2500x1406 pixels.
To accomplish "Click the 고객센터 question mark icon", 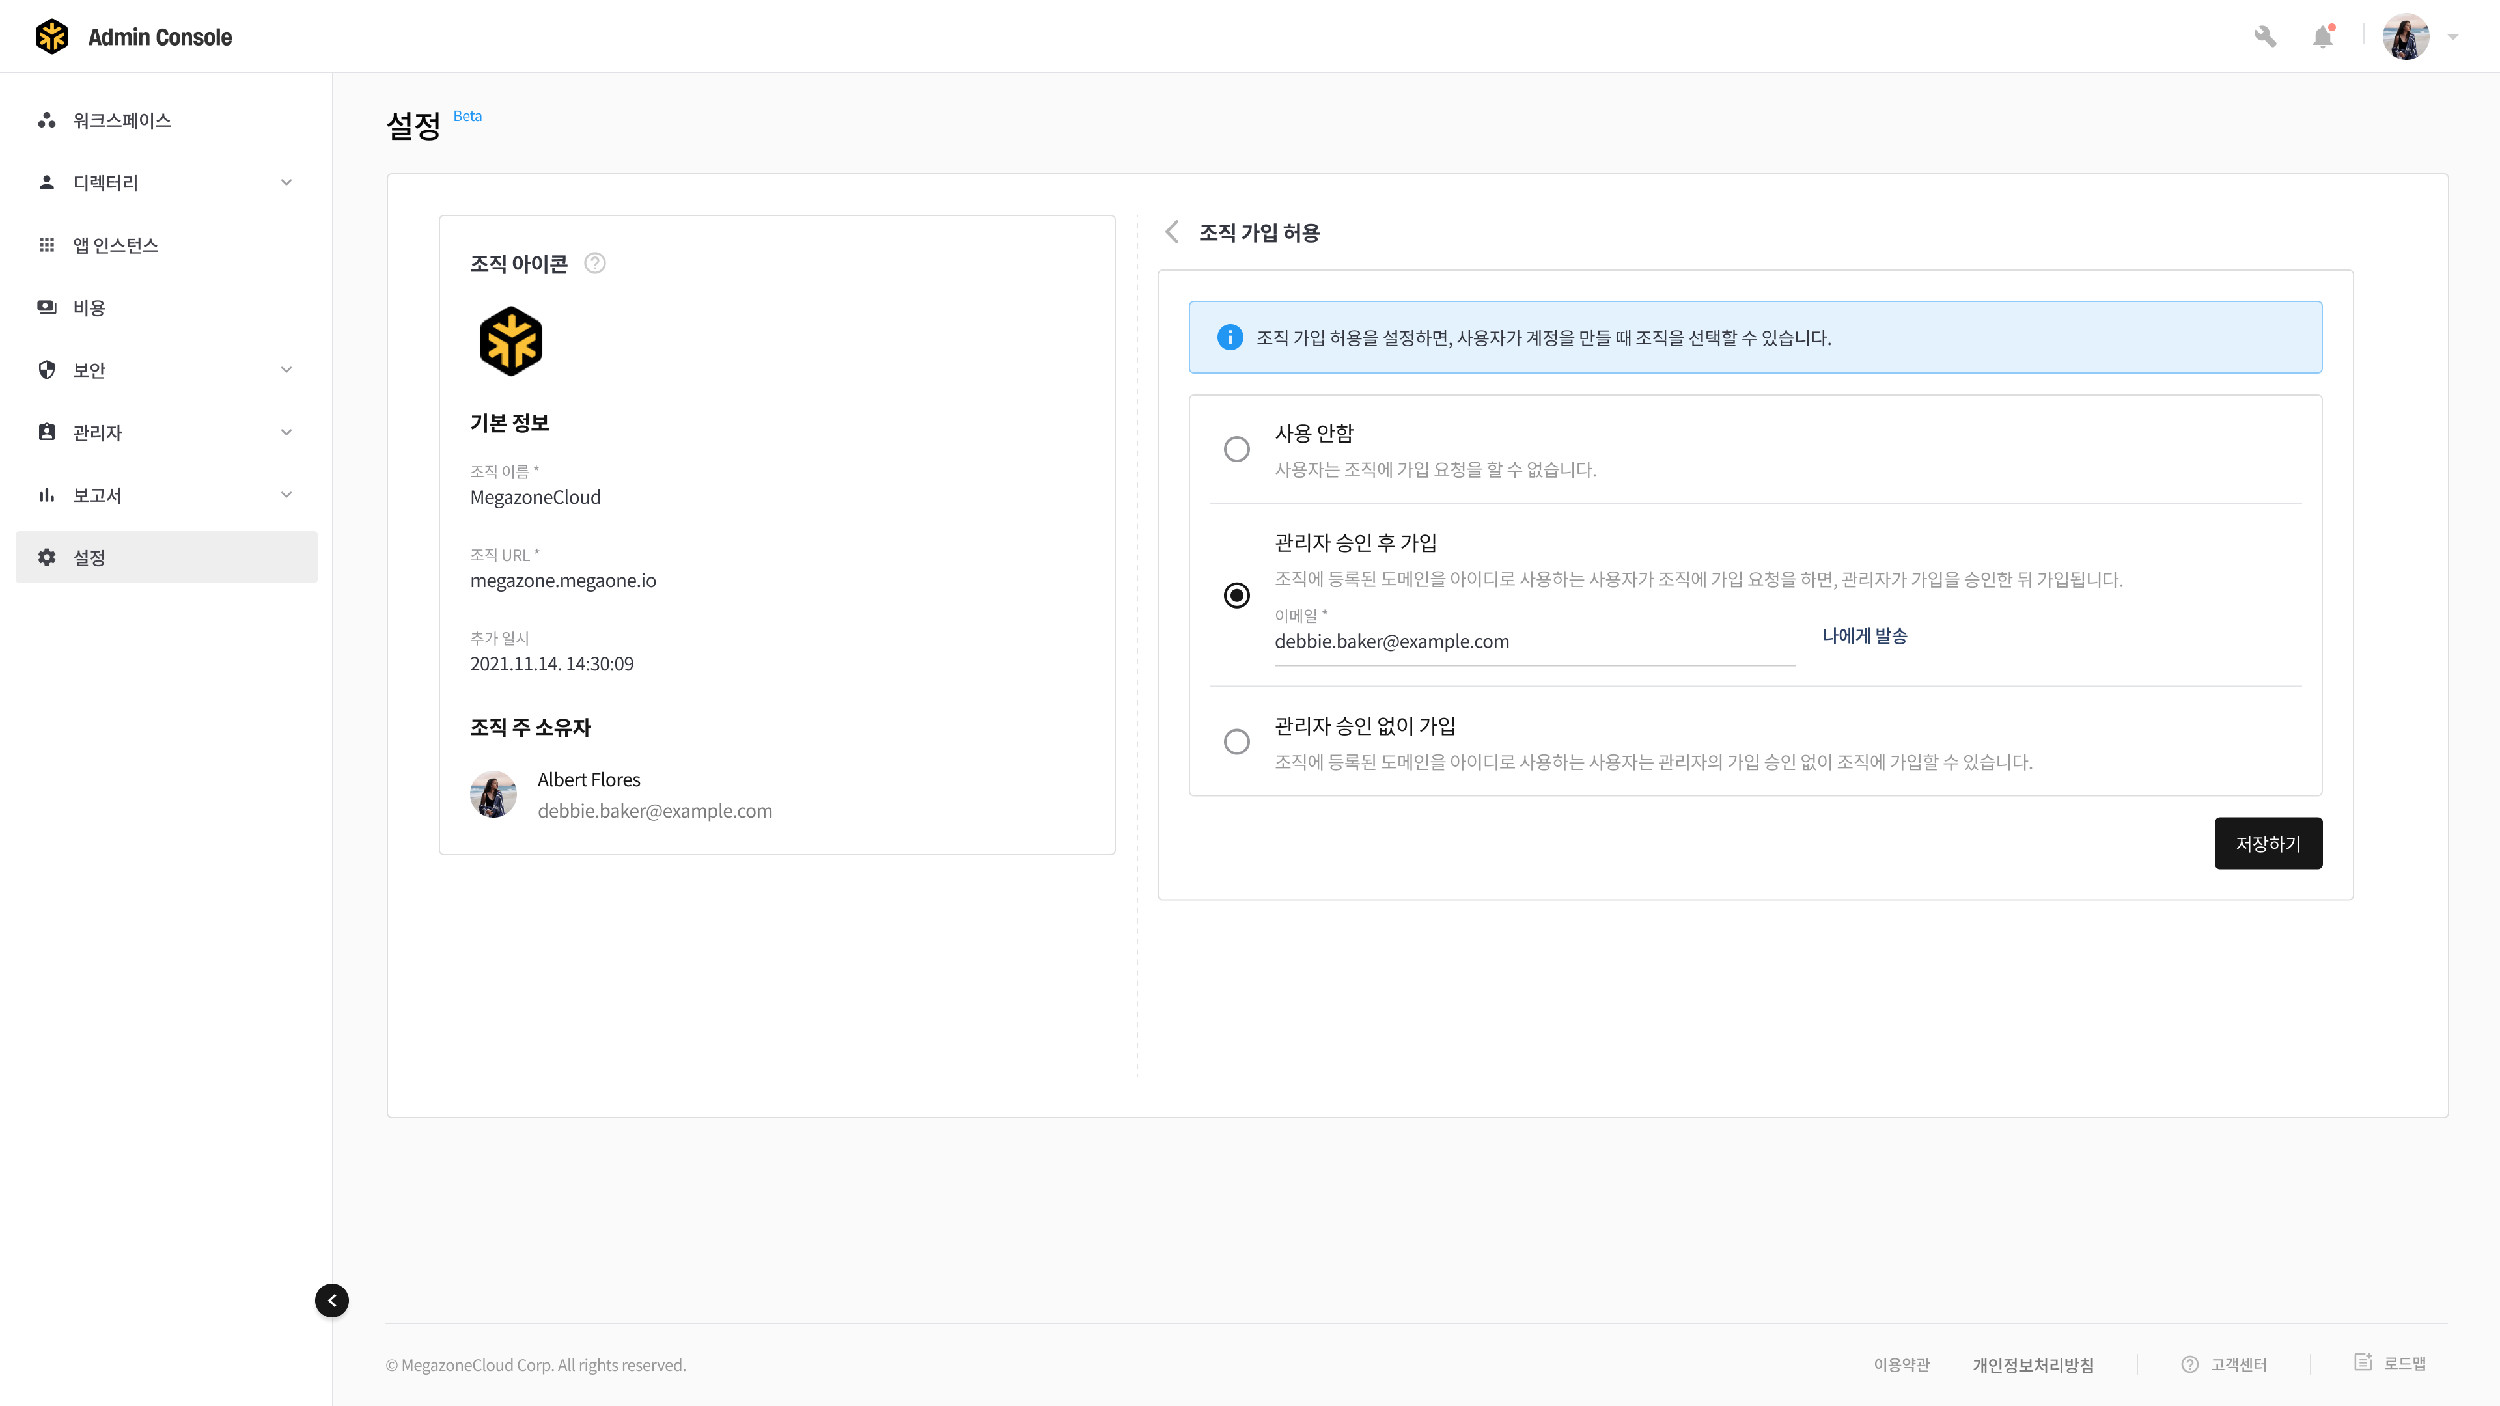I will pyautogui.click(x=2189, y=1364).
